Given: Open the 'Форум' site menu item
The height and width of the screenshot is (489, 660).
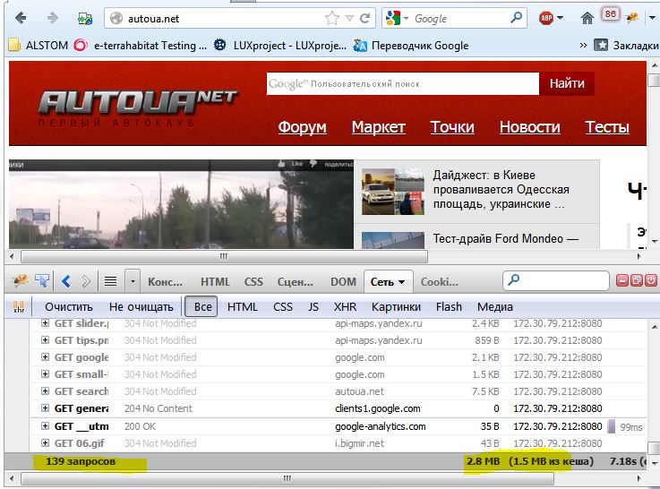Looking at the screenshot, I should tap(302, 127).
